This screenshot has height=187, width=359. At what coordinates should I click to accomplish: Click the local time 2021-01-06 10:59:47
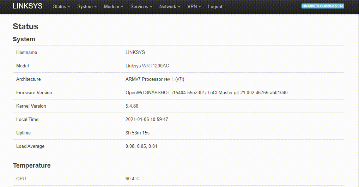click(x=147, y=119)
